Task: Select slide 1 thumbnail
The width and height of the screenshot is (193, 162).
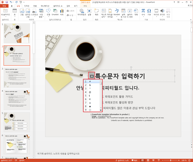Action: pos(17,33)
